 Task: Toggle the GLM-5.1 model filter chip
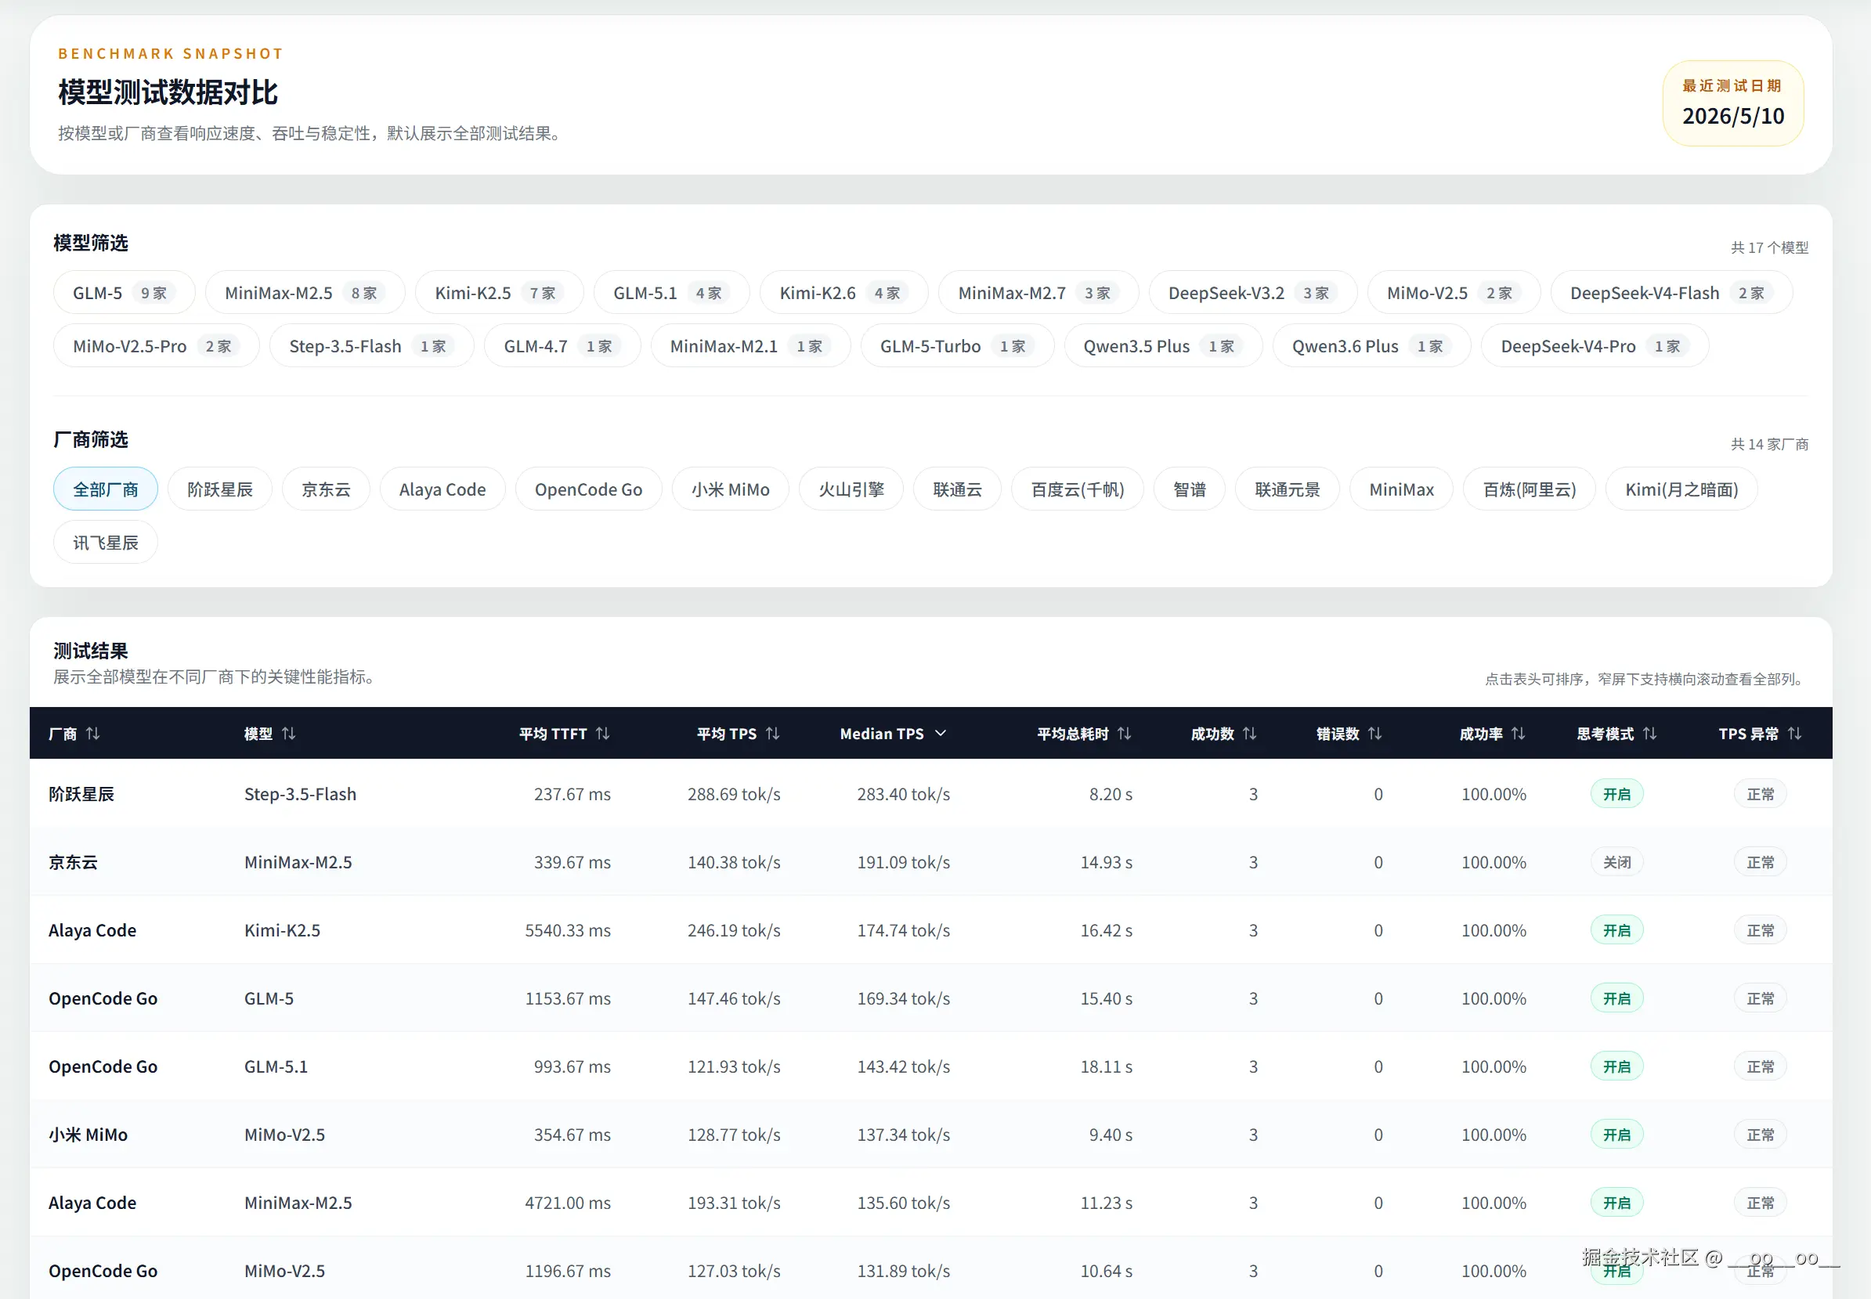coord(671,293)
